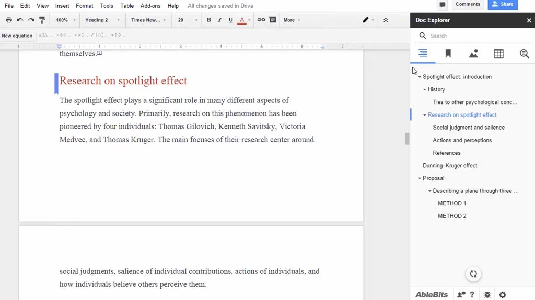
Task: Click the Print icon in toolbar
Action: point(9,20)
